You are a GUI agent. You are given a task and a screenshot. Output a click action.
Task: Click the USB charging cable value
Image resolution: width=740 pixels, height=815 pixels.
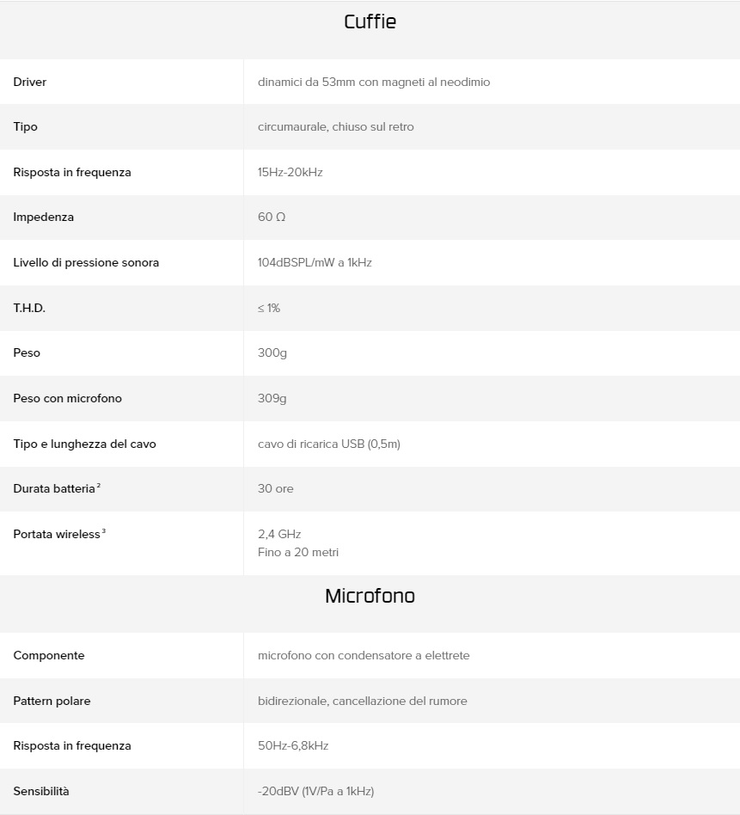tap(328, 444)
